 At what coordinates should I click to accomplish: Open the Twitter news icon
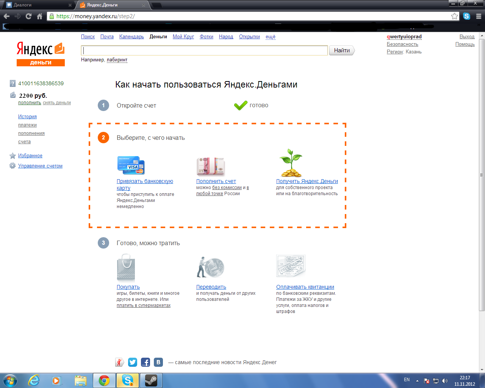point(133,362)
